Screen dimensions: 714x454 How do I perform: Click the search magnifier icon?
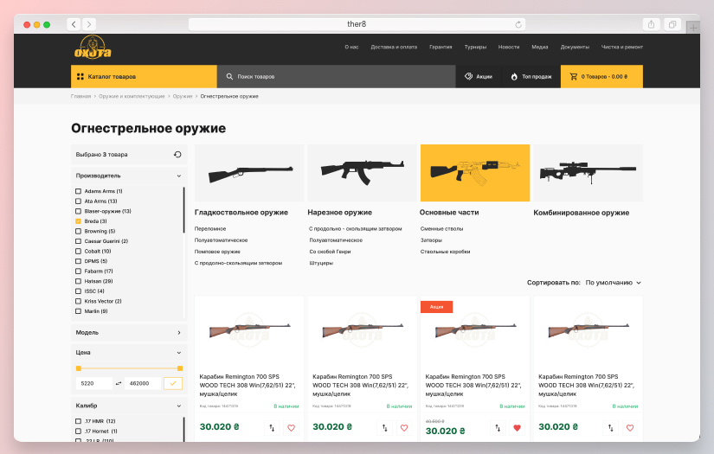tap(229, 76)
